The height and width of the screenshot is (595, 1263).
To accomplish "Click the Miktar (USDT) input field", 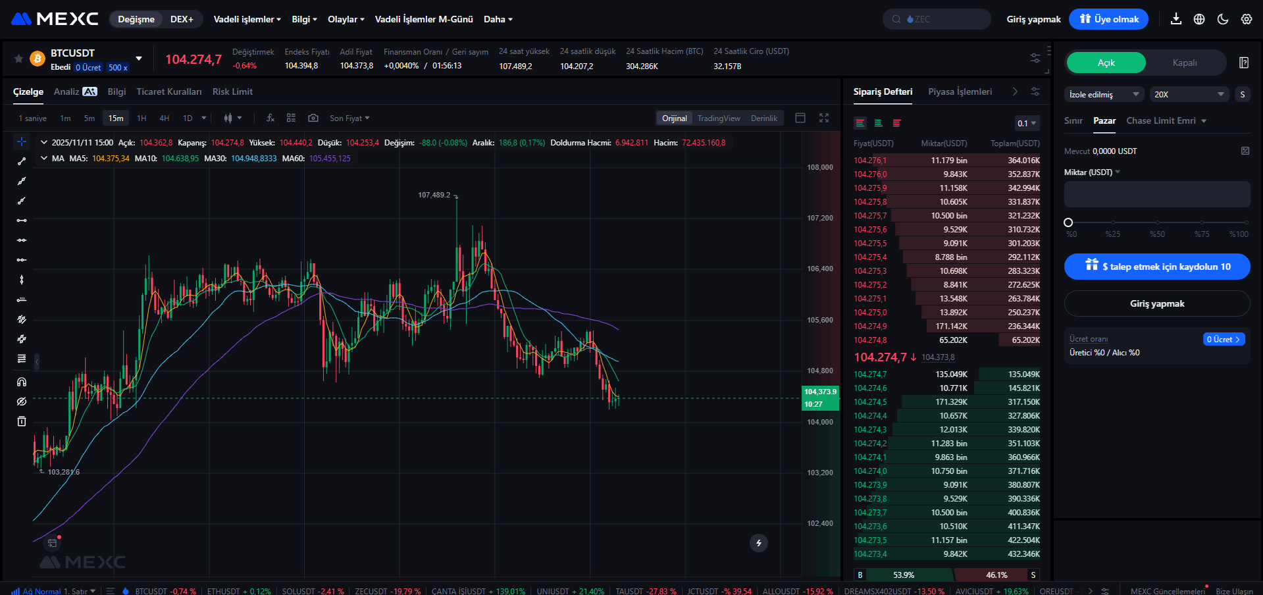I will [x=1157, y=194].
